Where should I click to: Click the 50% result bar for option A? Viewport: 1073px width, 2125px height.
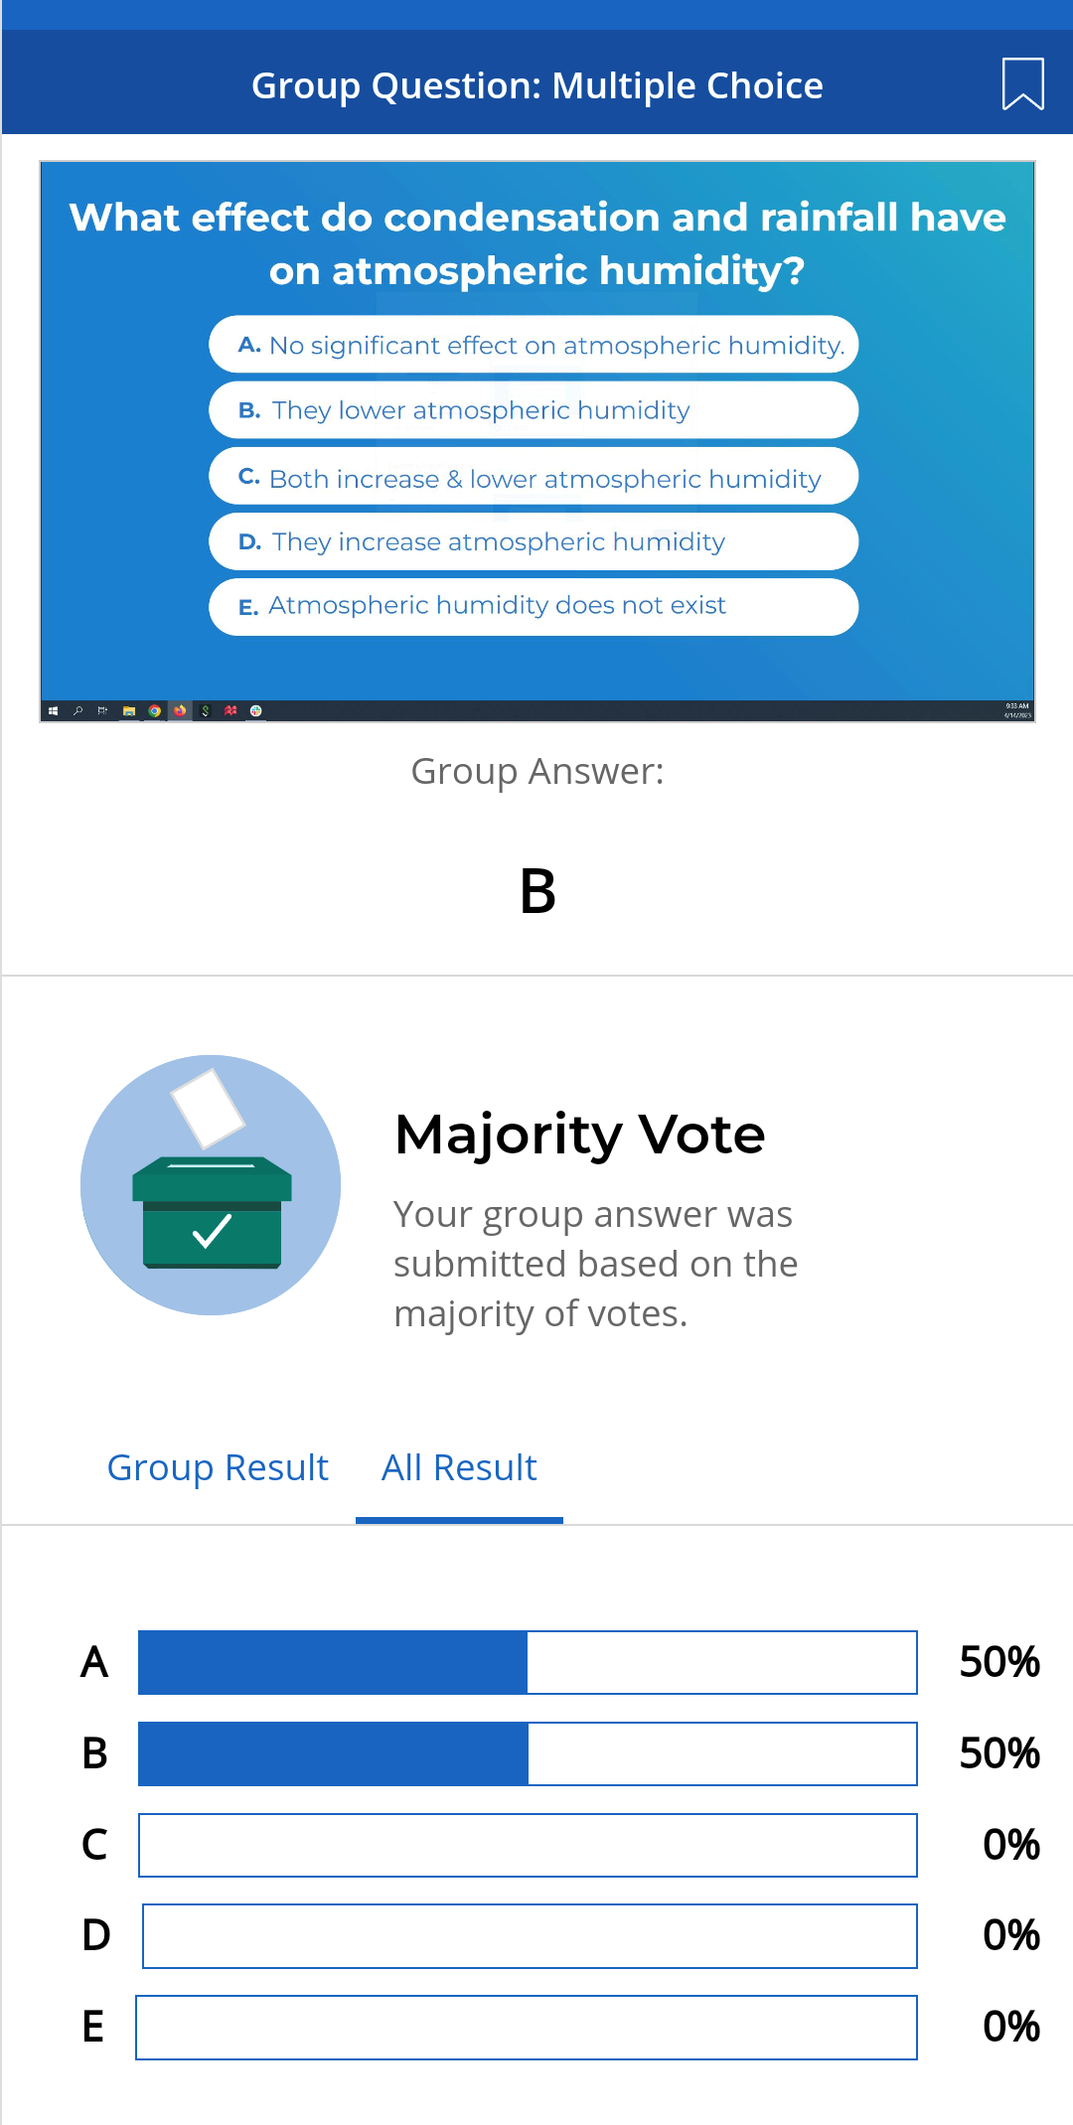coord(529,1662)
